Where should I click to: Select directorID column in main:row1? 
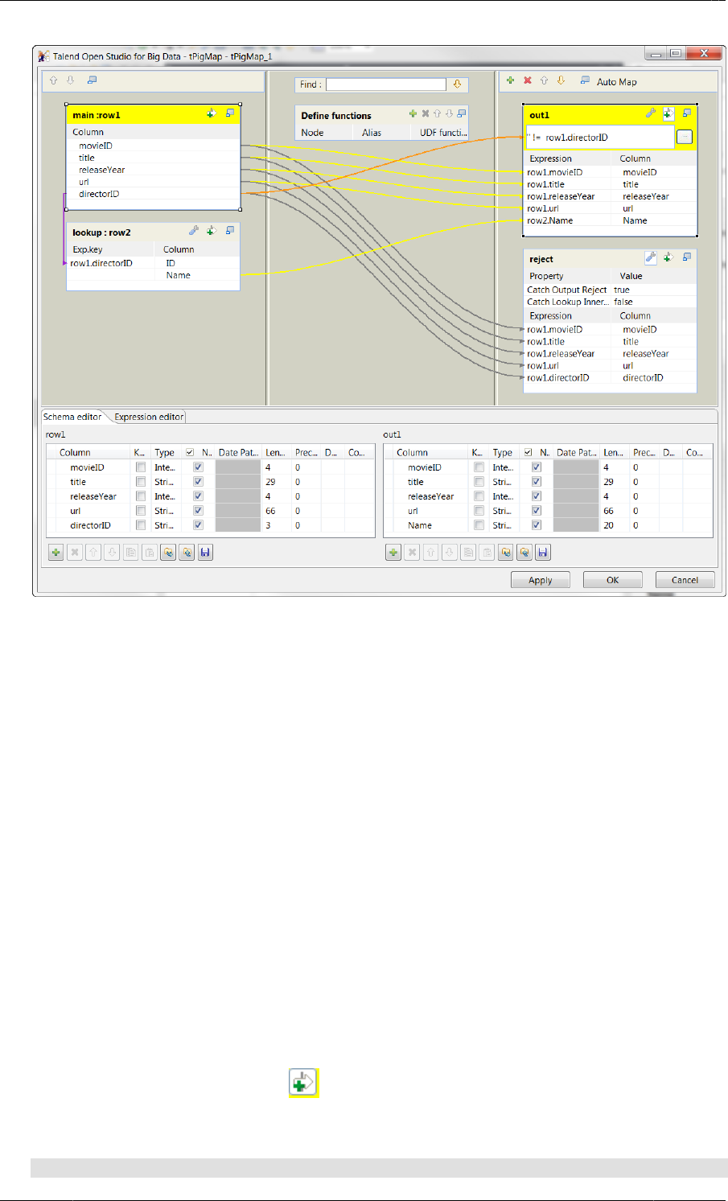(99, 194)
